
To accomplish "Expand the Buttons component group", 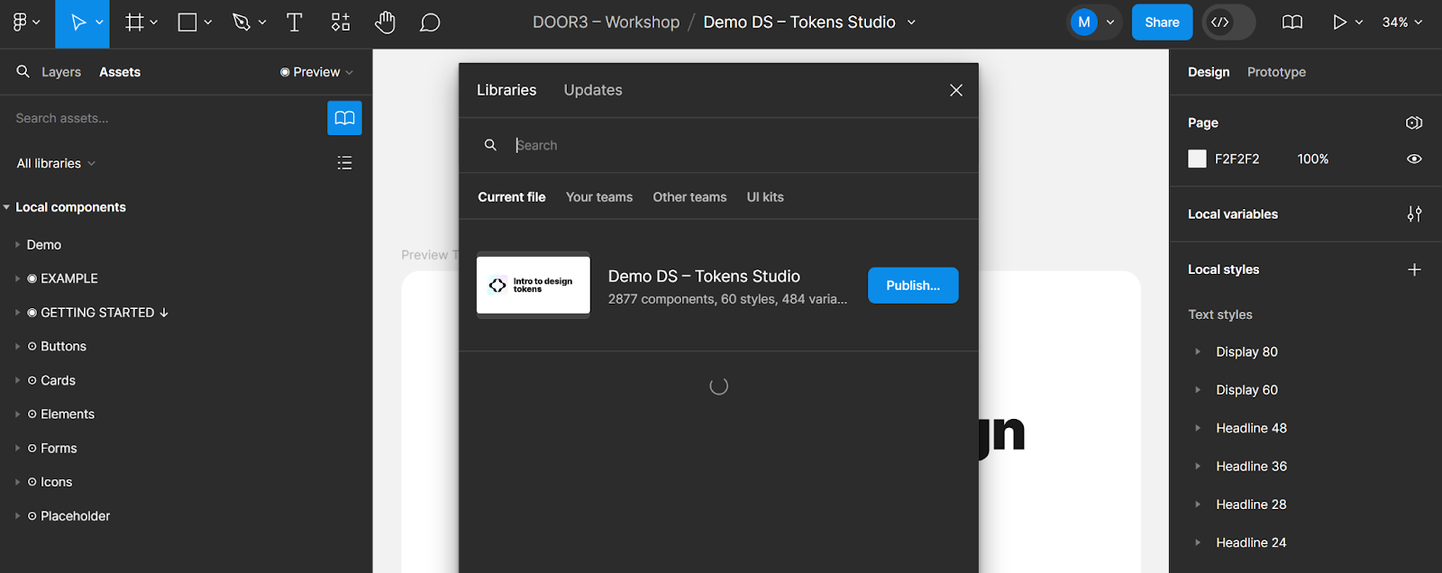I will point(18,346).
